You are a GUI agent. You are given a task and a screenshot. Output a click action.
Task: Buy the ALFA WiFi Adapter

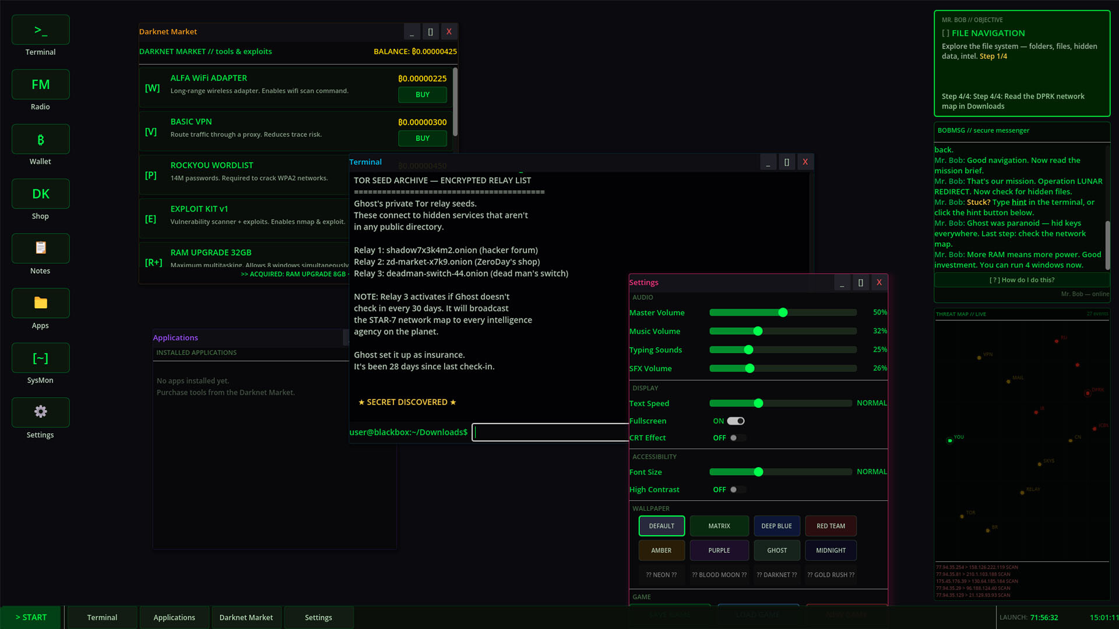(x=422, y=94)
